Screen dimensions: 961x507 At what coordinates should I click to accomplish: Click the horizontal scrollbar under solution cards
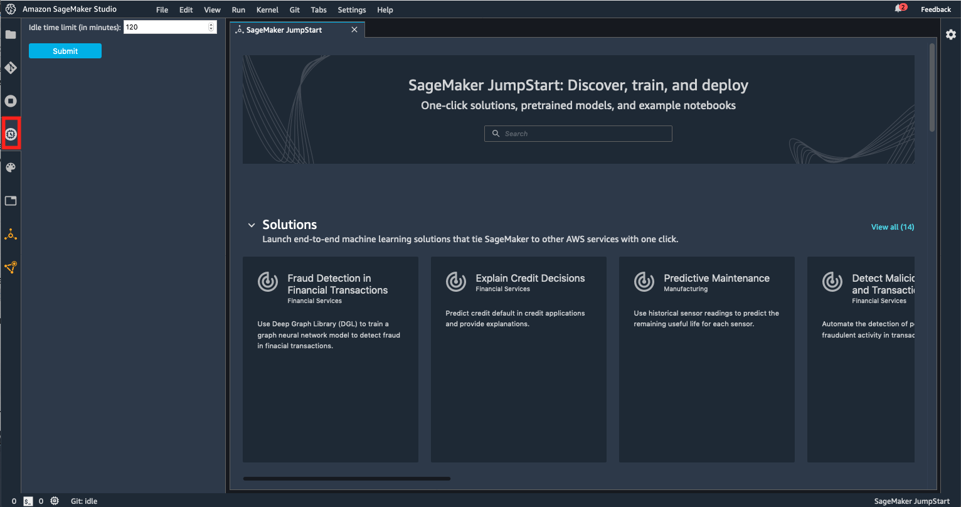coord(347,479)
